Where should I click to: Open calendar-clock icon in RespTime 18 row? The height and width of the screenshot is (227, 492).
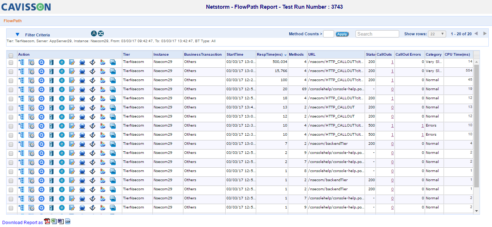click(31, 99)
